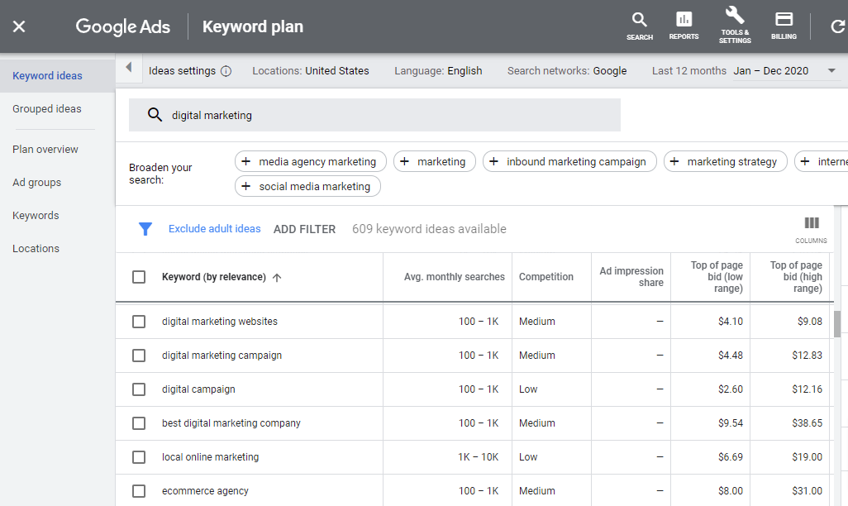This screenshot has width=848, height=506.
Task: Check best digital marketing company row
Action: [139, 423]
